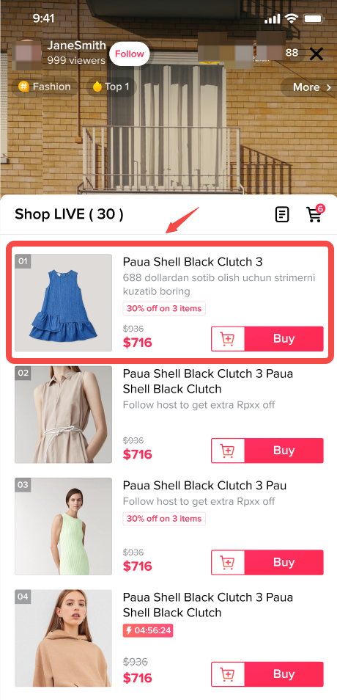Viewport: 337px width, 700px height.
Task: Buy the green dress item 03
Action: [x=284, y=562]
